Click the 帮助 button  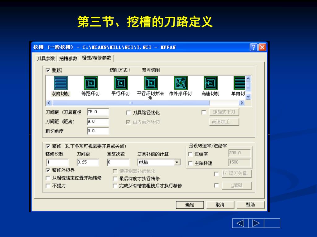[x=250, y=205]
